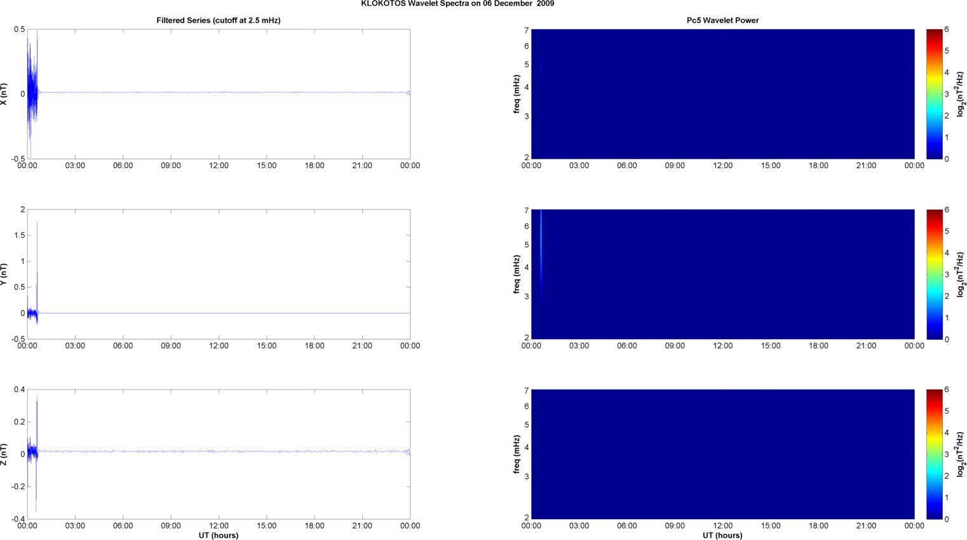Select 'UT (hours)' label under the Z series plot
The width and height of the screenshot is (967, 540).
219,536
